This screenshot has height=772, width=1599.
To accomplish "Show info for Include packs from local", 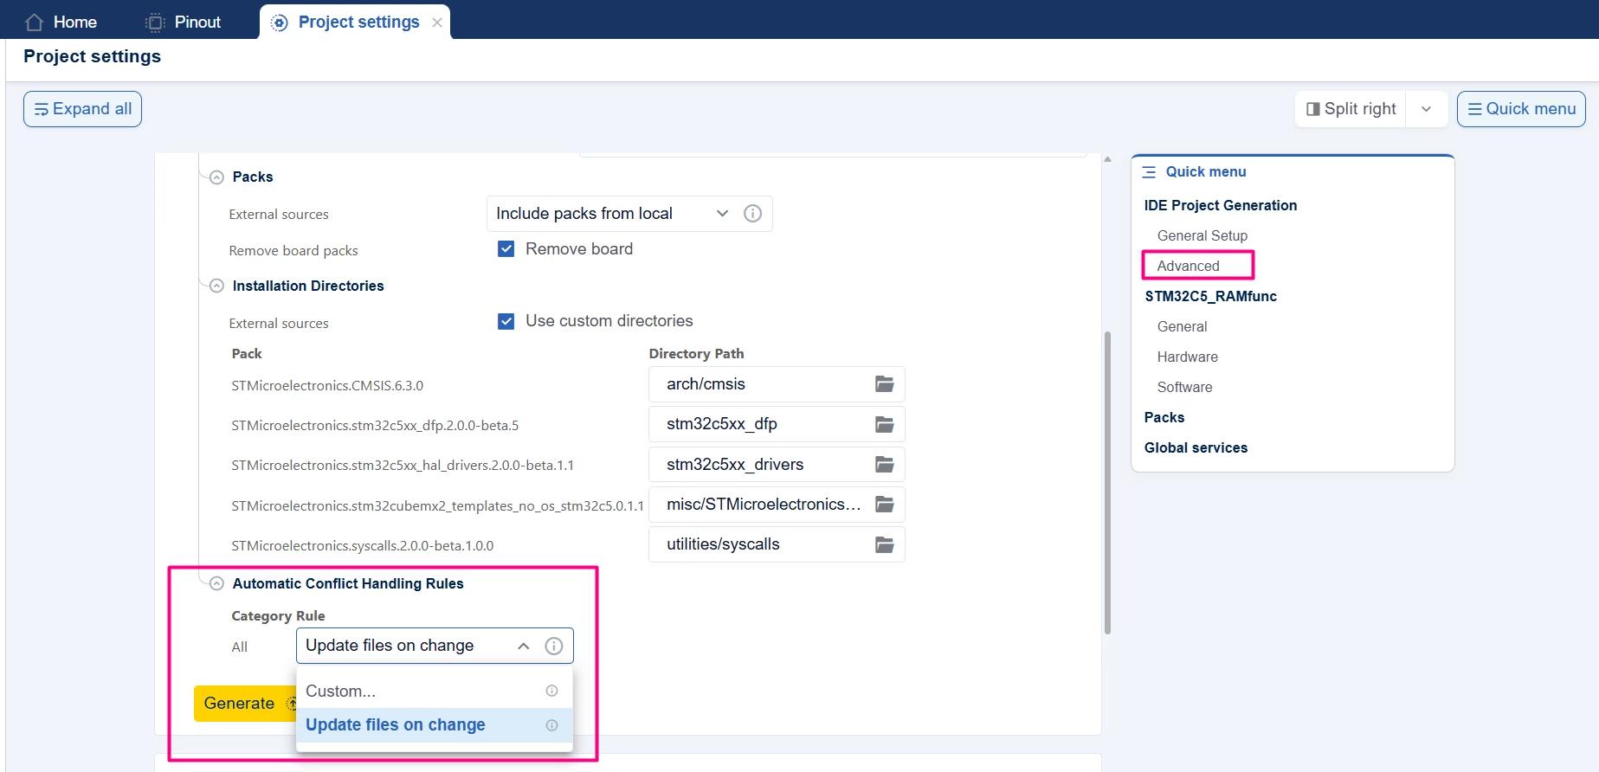I will [752, 213].
